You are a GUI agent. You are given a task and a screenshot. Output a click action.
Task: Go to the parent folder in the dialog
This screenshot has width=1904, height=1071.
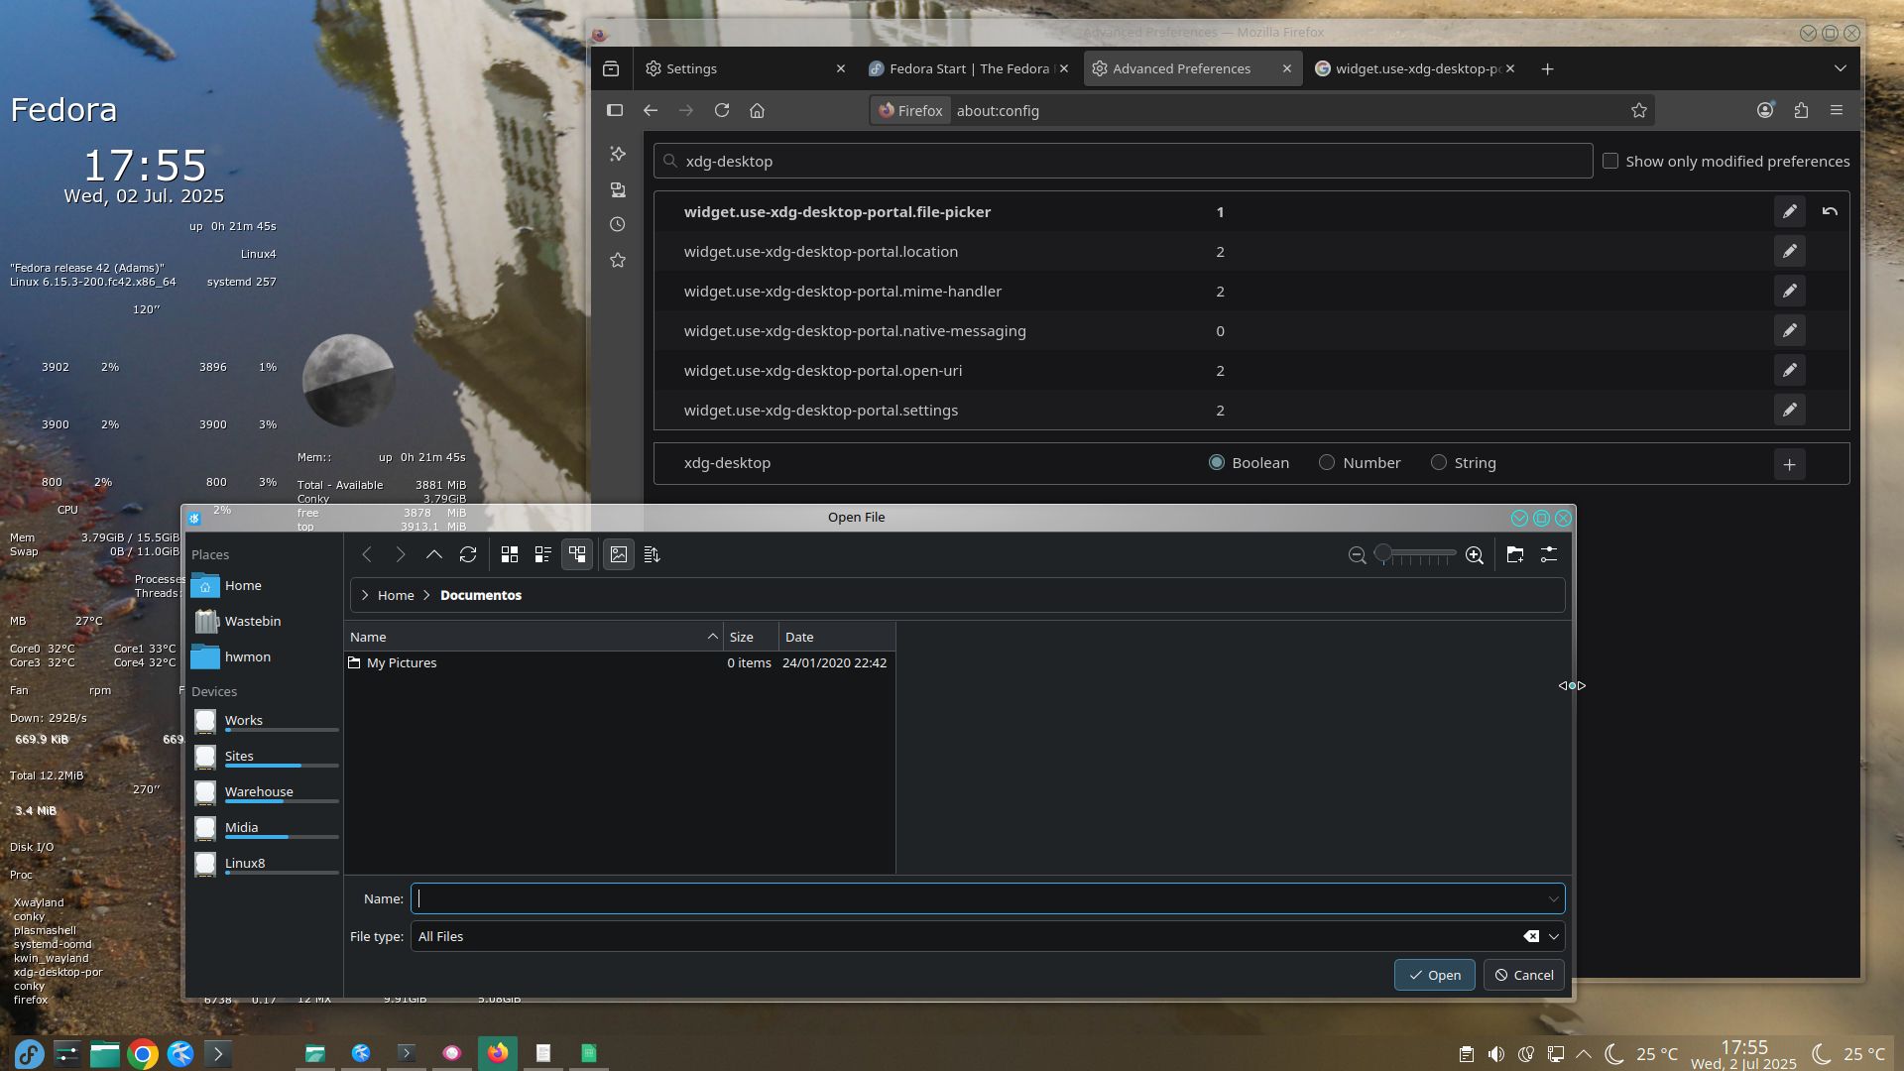pos(434,554)
